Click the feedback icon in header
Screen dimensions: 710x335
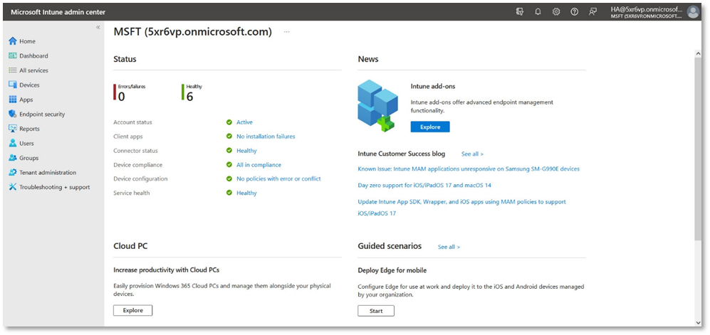(x=593, y=11)
